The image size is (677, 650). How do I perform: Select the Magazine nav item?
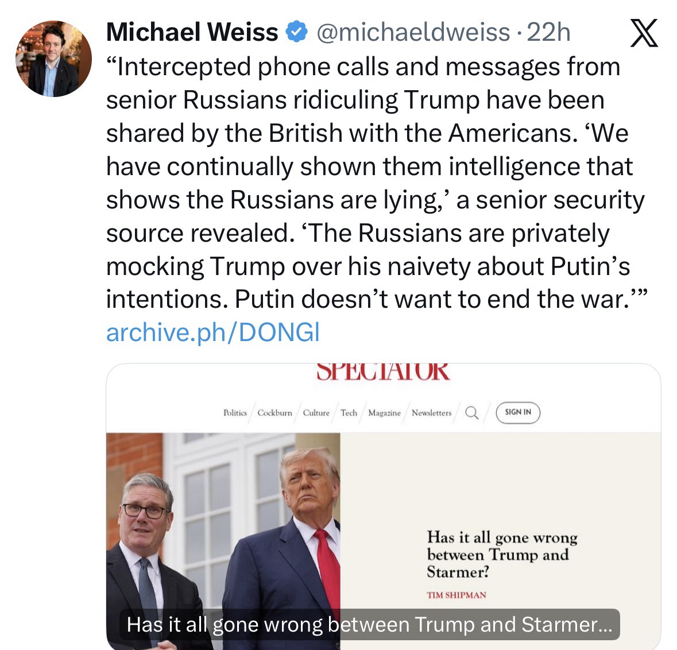[384, 413]
